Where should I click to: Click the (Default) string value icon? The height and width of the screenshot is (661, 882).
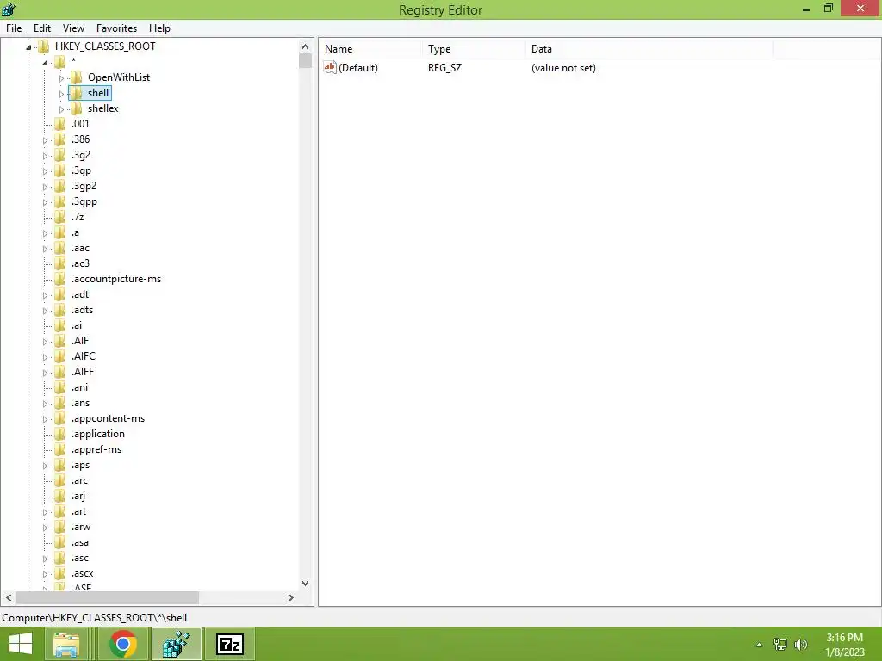[330, 67]
